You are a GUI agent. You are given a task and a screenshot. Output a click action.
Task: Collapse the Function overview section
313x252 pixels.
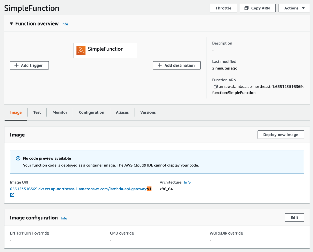tap(11, 24)
